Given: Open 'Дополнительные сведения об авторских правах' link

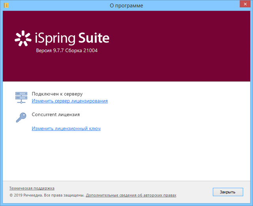Looking at the screenshot, I should pos(131,195).
